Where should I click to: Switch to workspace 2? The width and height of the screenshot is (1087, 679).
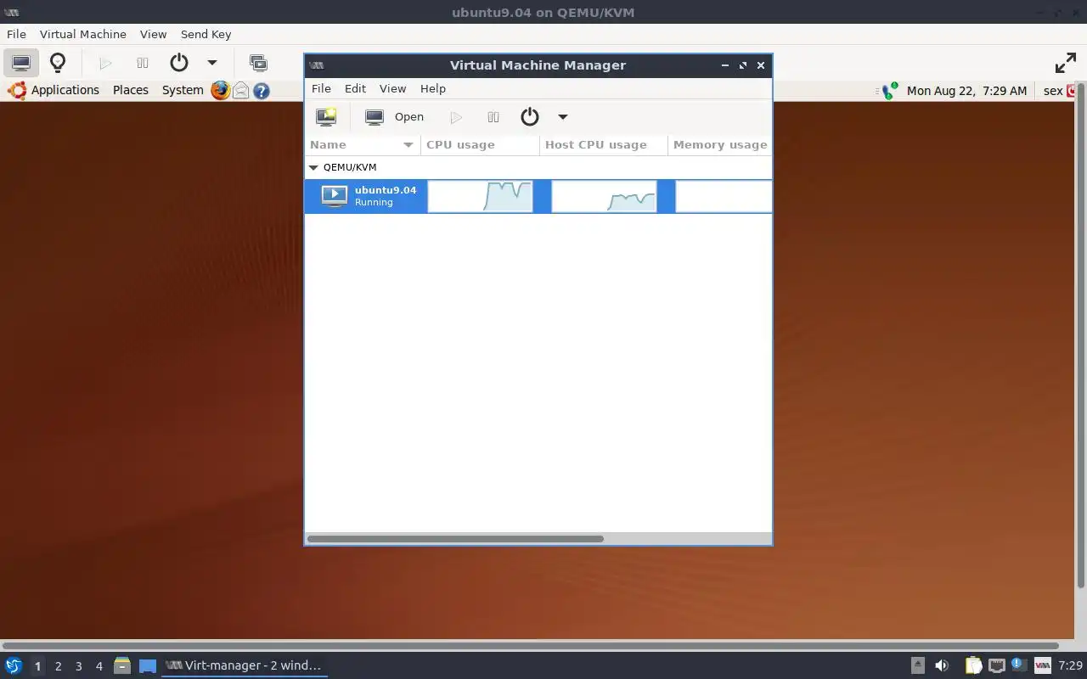click(x=58, y=666)
